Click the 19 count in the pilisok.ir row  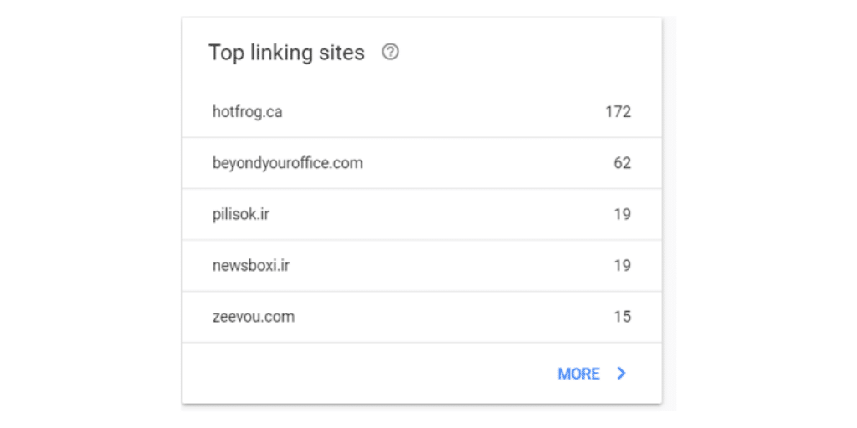tap(622, 214)
